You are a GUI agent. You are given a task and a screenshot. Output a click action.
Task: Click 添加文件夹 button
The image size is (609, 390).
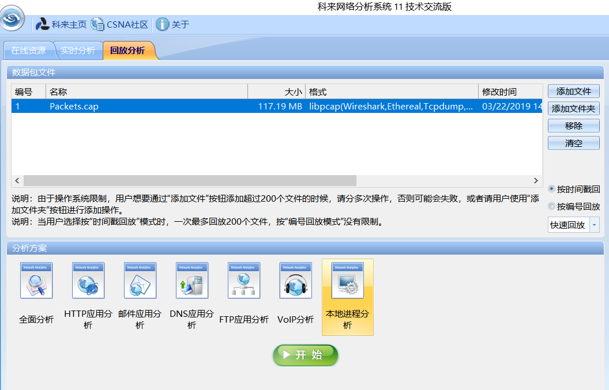point(574,109)
